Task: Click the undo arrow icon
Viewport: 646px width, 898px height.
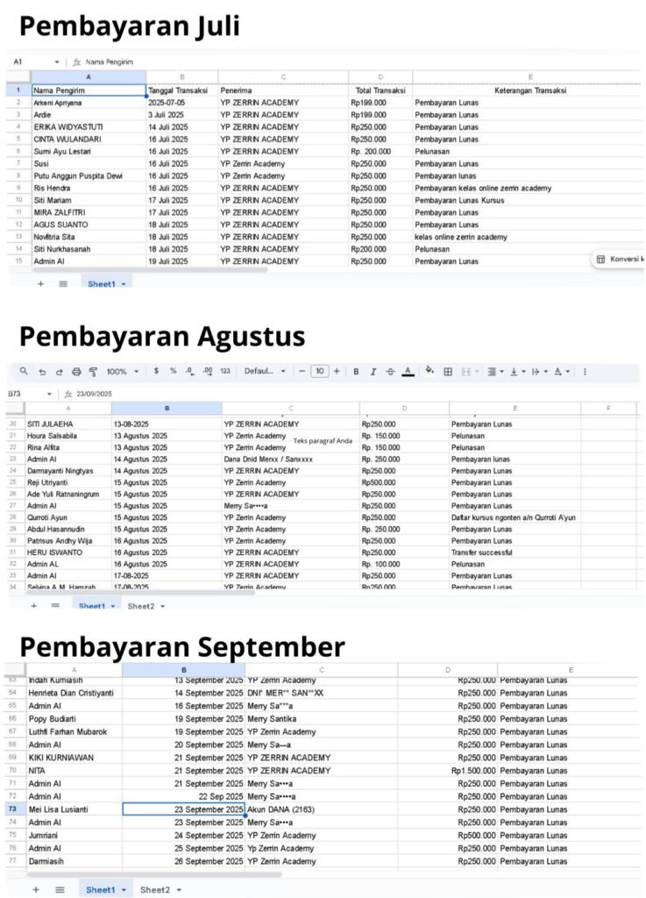Action: [42, 372]
